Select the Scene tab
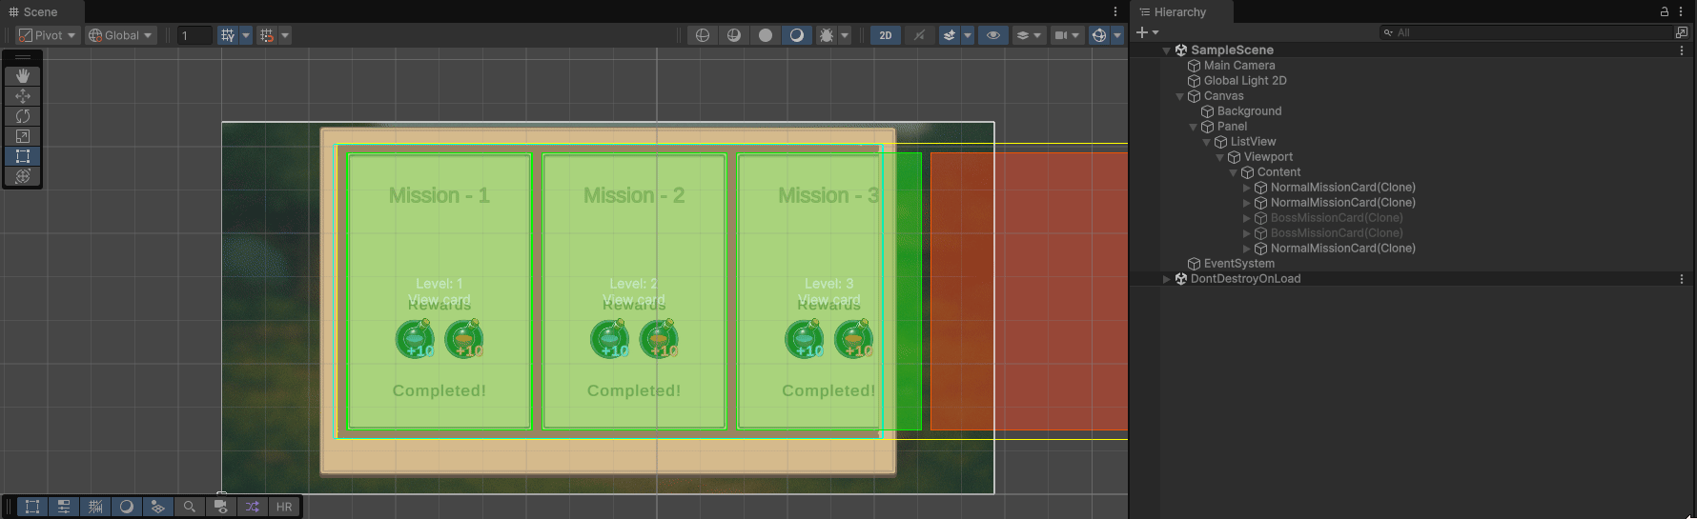Screen dimensions: 1697x519 pyautogui.click(x=40, y=12)
